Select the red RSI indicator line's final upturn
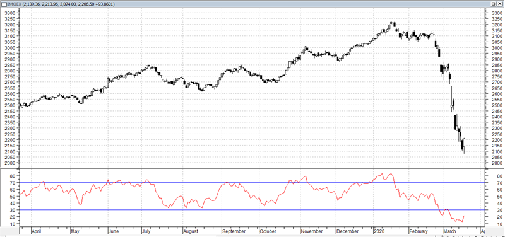The height and width of the screenshot is (237, 505). 463,219
